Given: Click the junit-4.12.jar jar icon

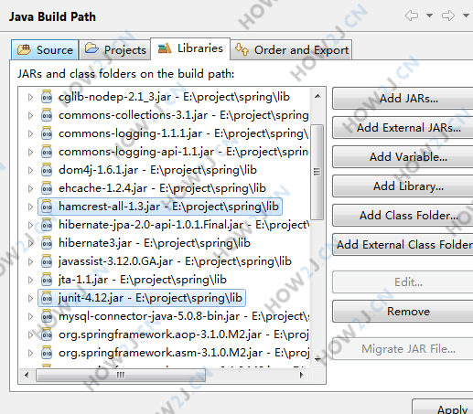Looking at the screenshot, I should tap(47, 298).
